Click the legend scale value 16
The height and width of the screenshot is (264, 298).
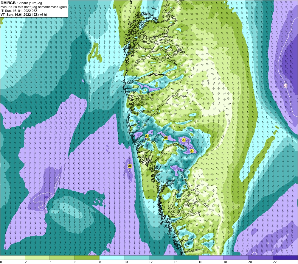(200, 262)
